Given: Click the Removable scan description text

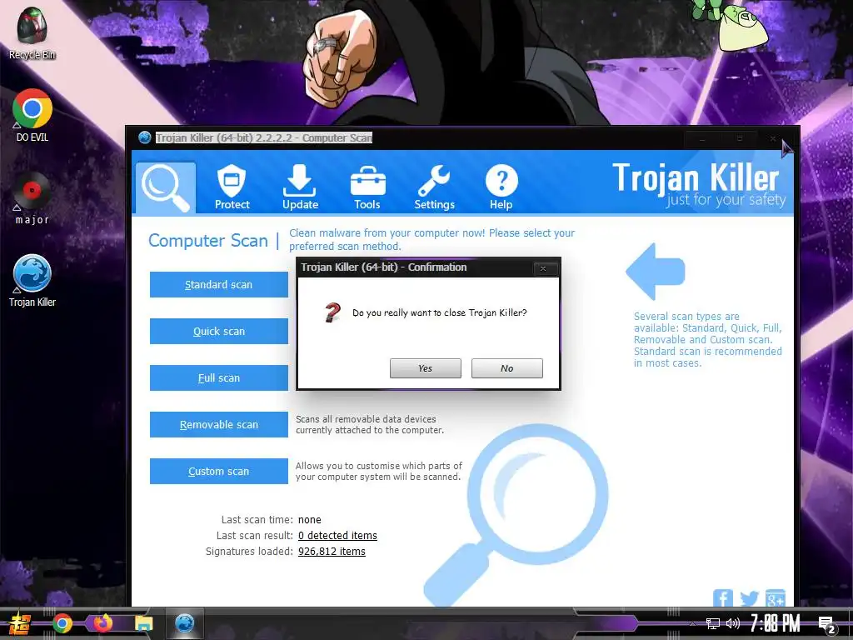Looking at the screenshot, I should [x=370, y=424].
